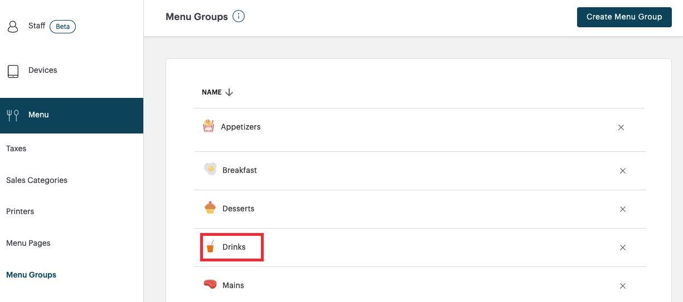Open the Taxes submenu page
This screenshot has height=302, width=683.
pos(16,148)
